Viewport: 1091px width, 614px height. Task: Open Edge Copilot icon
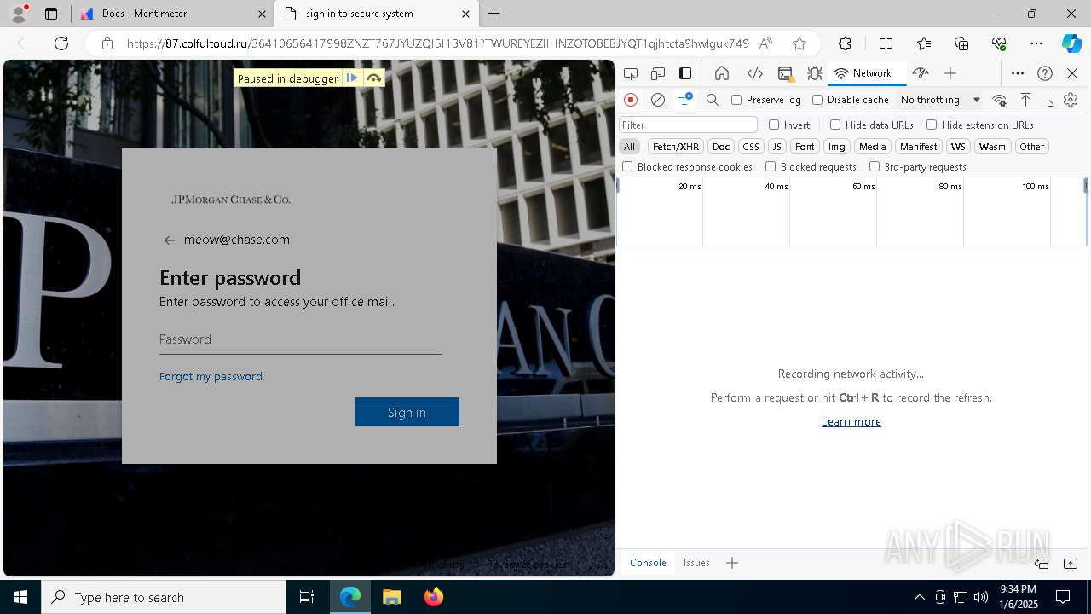click(x=1071, y=43)
